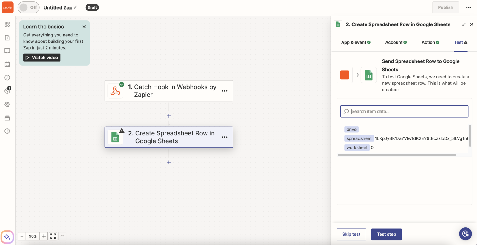The width and height of the screenshot is (477, 245).
Task: Click the fit-to-view expand icon
Action: click(53, 236)
